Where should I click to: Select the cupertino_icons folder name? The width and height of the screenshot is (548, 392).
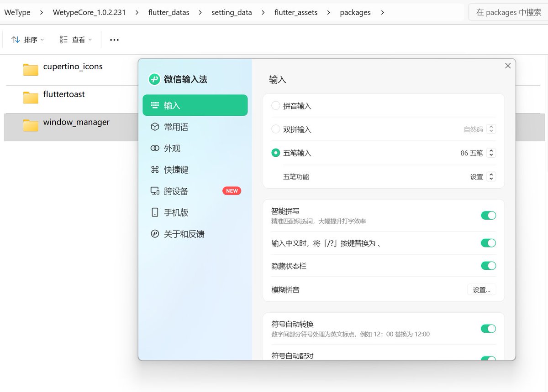click(x=73, y=67)
